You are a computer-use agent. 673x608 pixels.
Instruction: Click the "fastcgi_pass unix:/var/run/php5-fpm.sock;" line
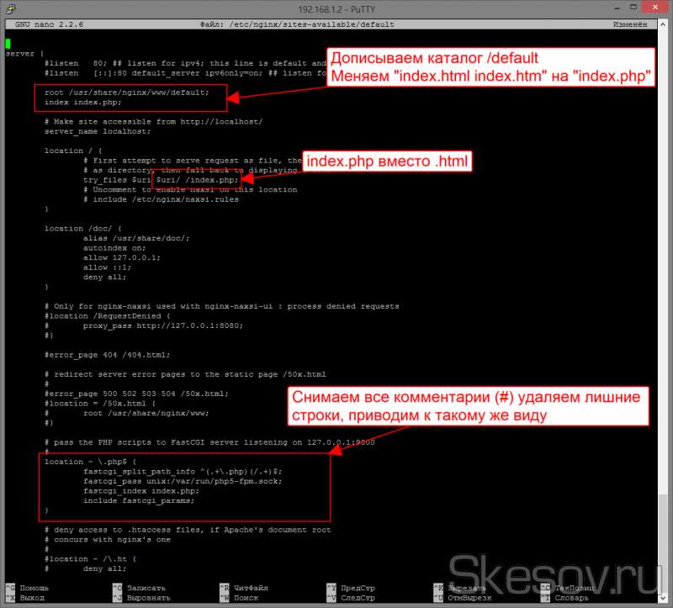point(164,480)
